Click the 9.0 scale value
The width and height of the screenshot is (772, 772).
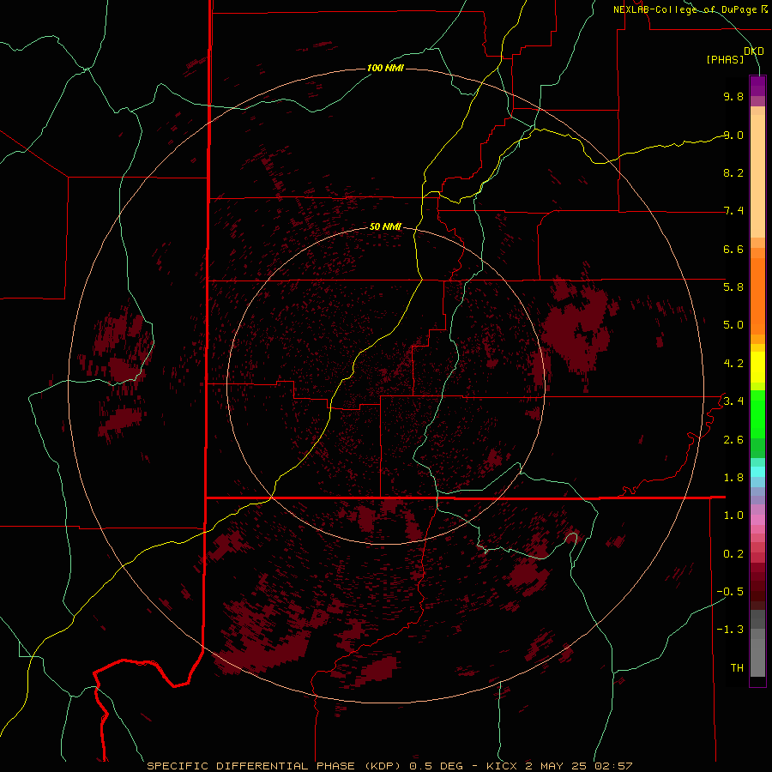(733, 135)
